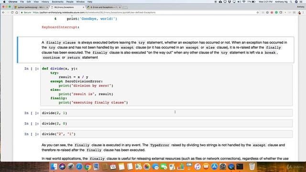Viewport: 306px width, 172px height.
Task: Select the finally clause markdown cell
Action: (155, 50)
